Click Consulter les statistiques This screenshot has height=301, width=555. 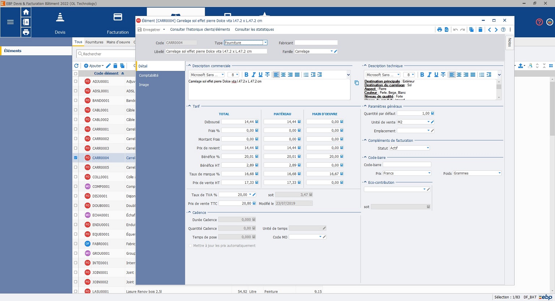[x=254, y=30]
